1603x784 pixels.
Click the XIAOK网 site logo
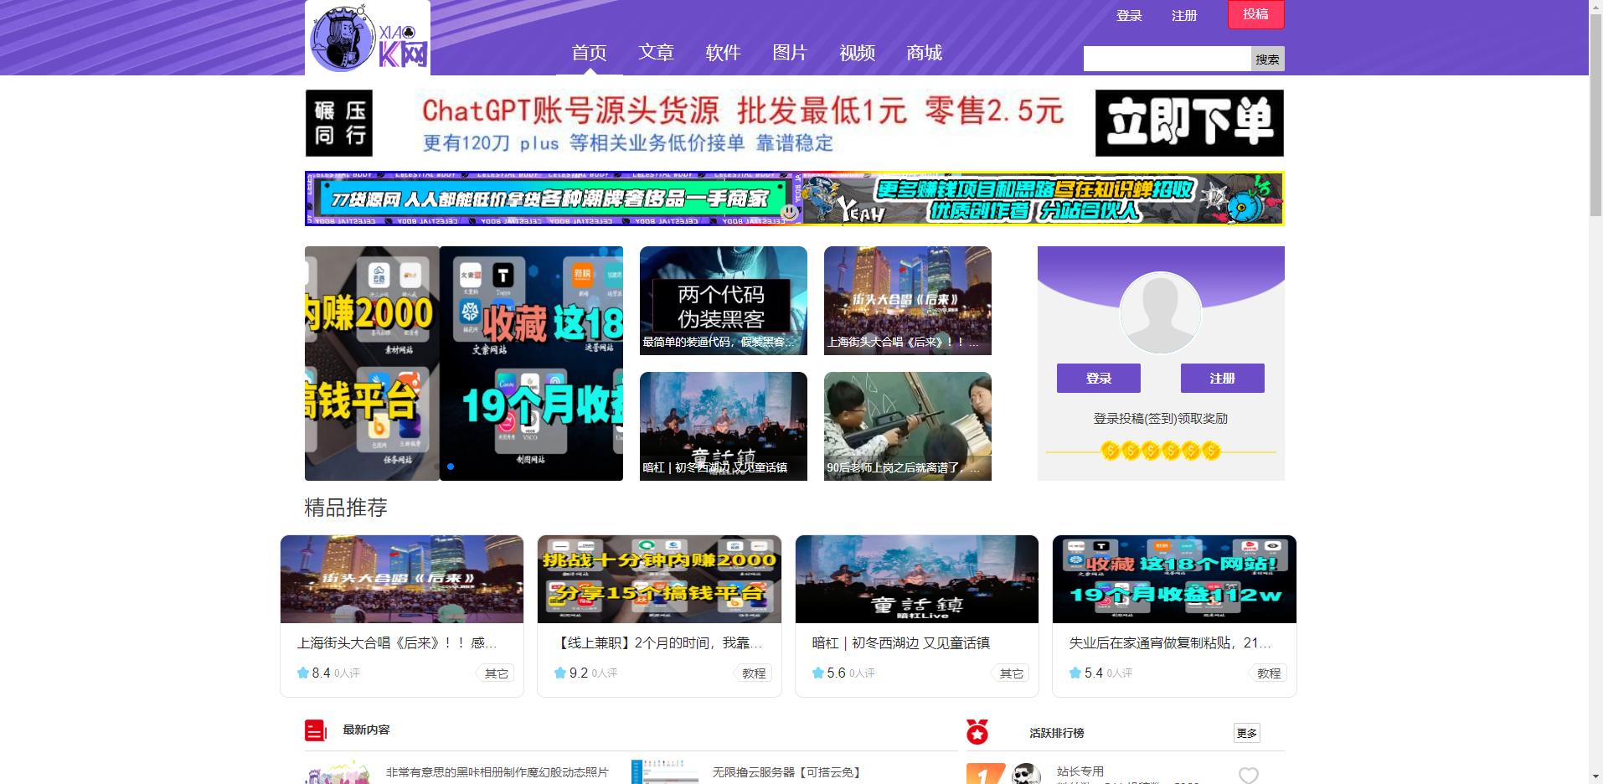(367, 40)
